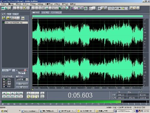Toggle the loop file type checkbox

tap(4, 82)
